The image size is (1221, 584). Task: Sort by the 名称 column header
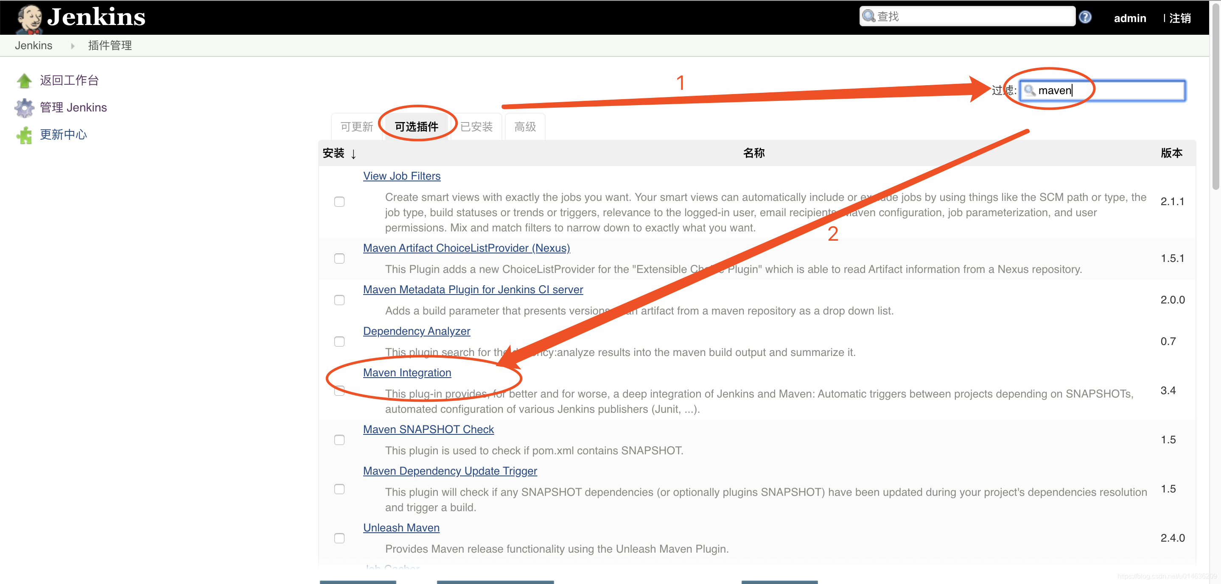[754, 153]
